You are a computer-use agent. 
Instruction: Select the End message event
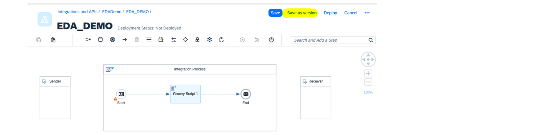tap(246, 94)
